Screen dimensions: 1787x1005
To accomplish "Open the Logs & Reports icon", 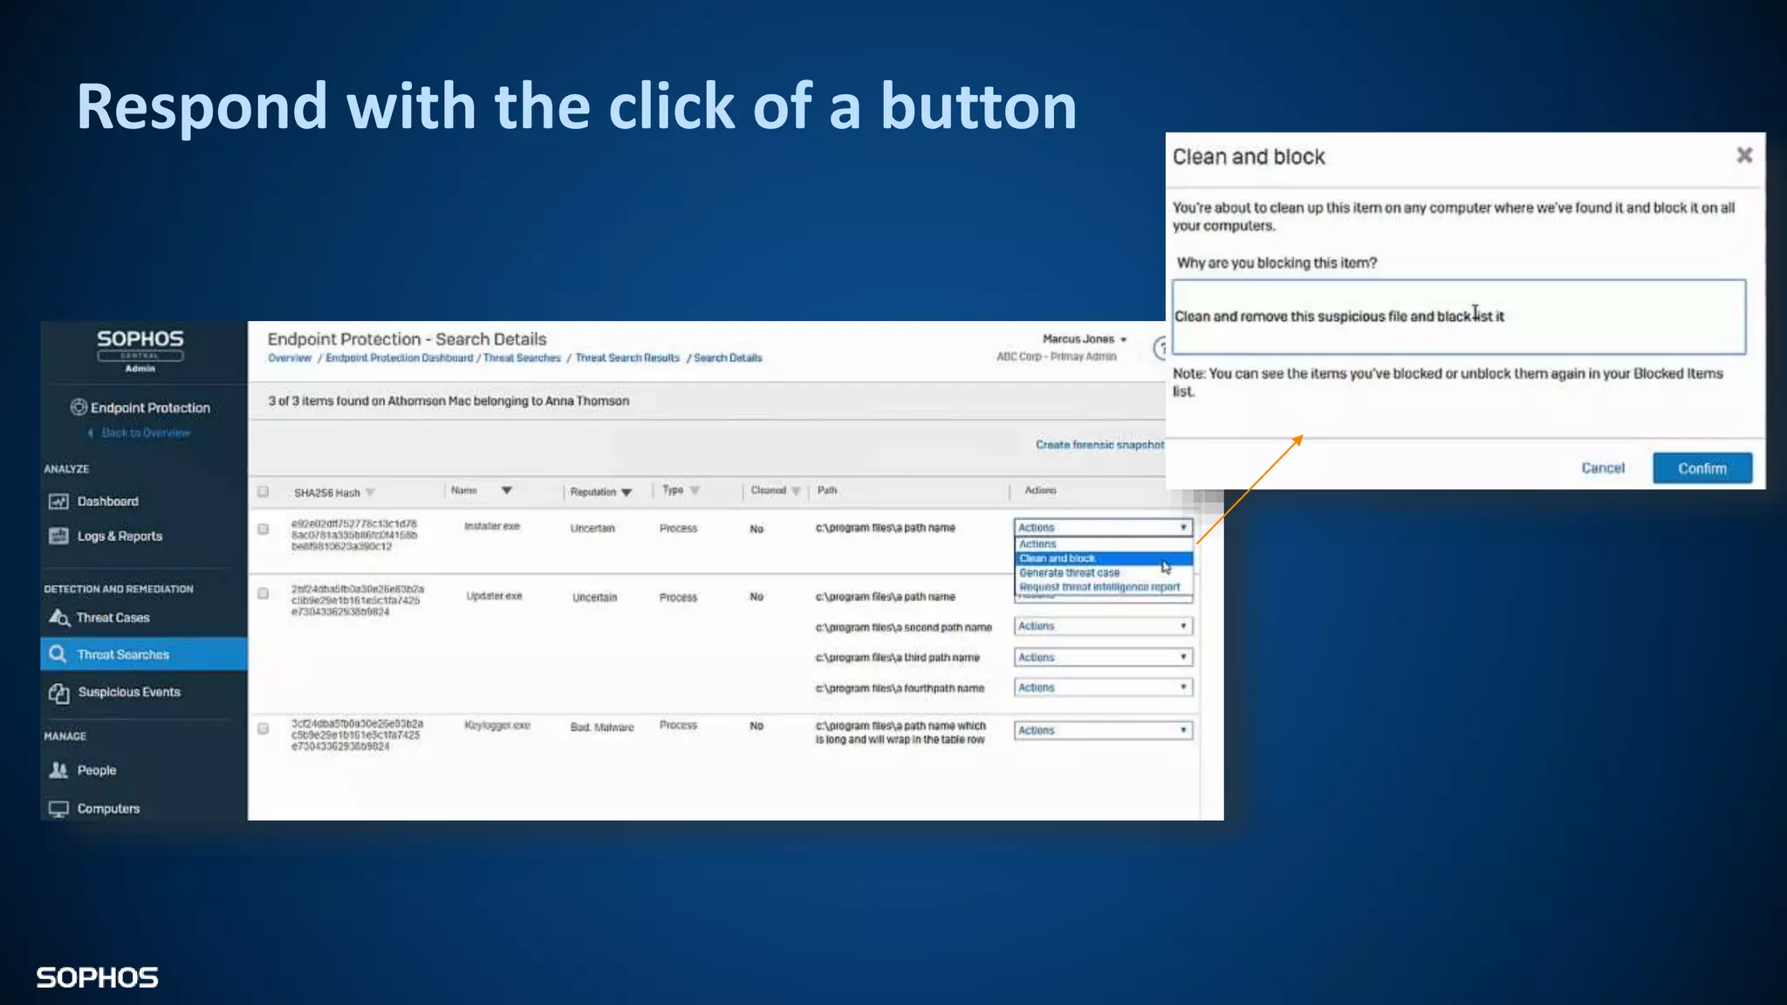I will coord(58,536).
